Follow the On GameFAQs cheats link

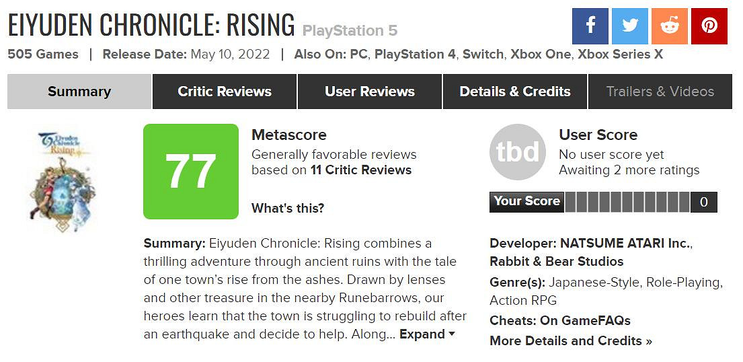click(585, 321)
